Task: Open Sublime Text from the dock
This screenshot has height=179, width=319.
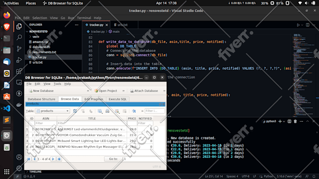Action: tap(7, 120)
